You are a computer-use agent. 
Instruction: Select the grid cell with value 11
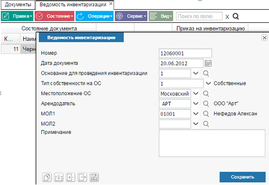11,49
